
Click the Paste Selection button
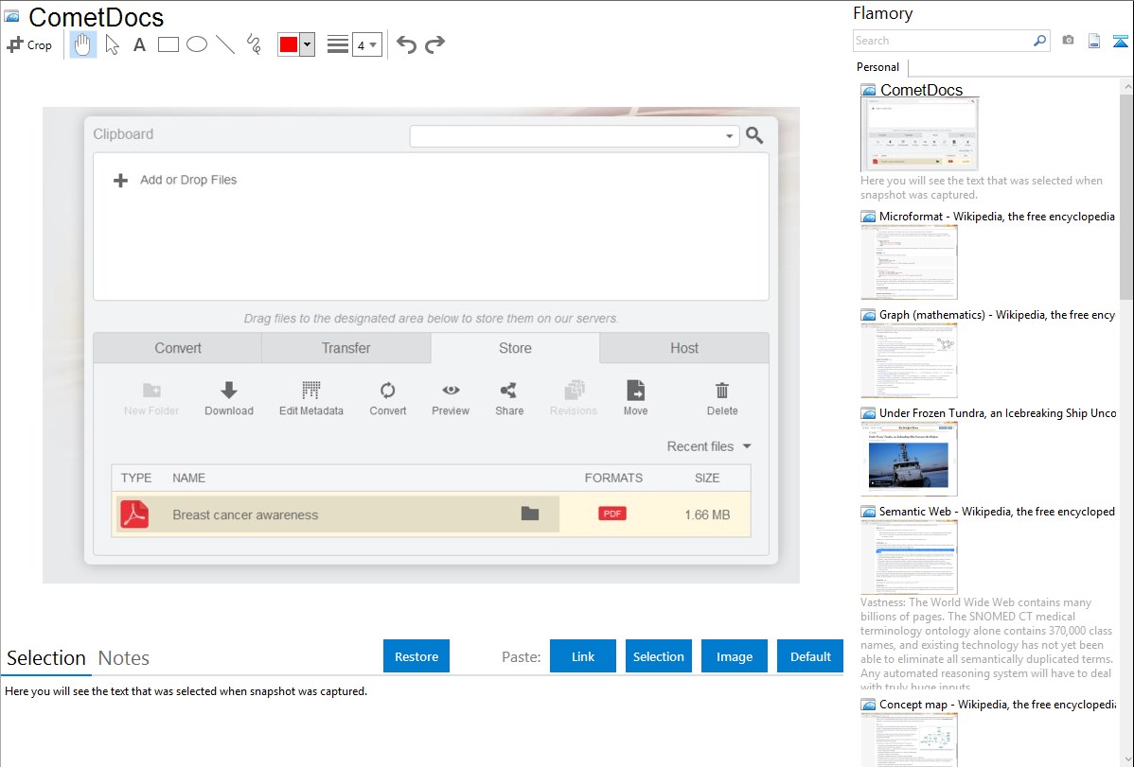point(658,656)
